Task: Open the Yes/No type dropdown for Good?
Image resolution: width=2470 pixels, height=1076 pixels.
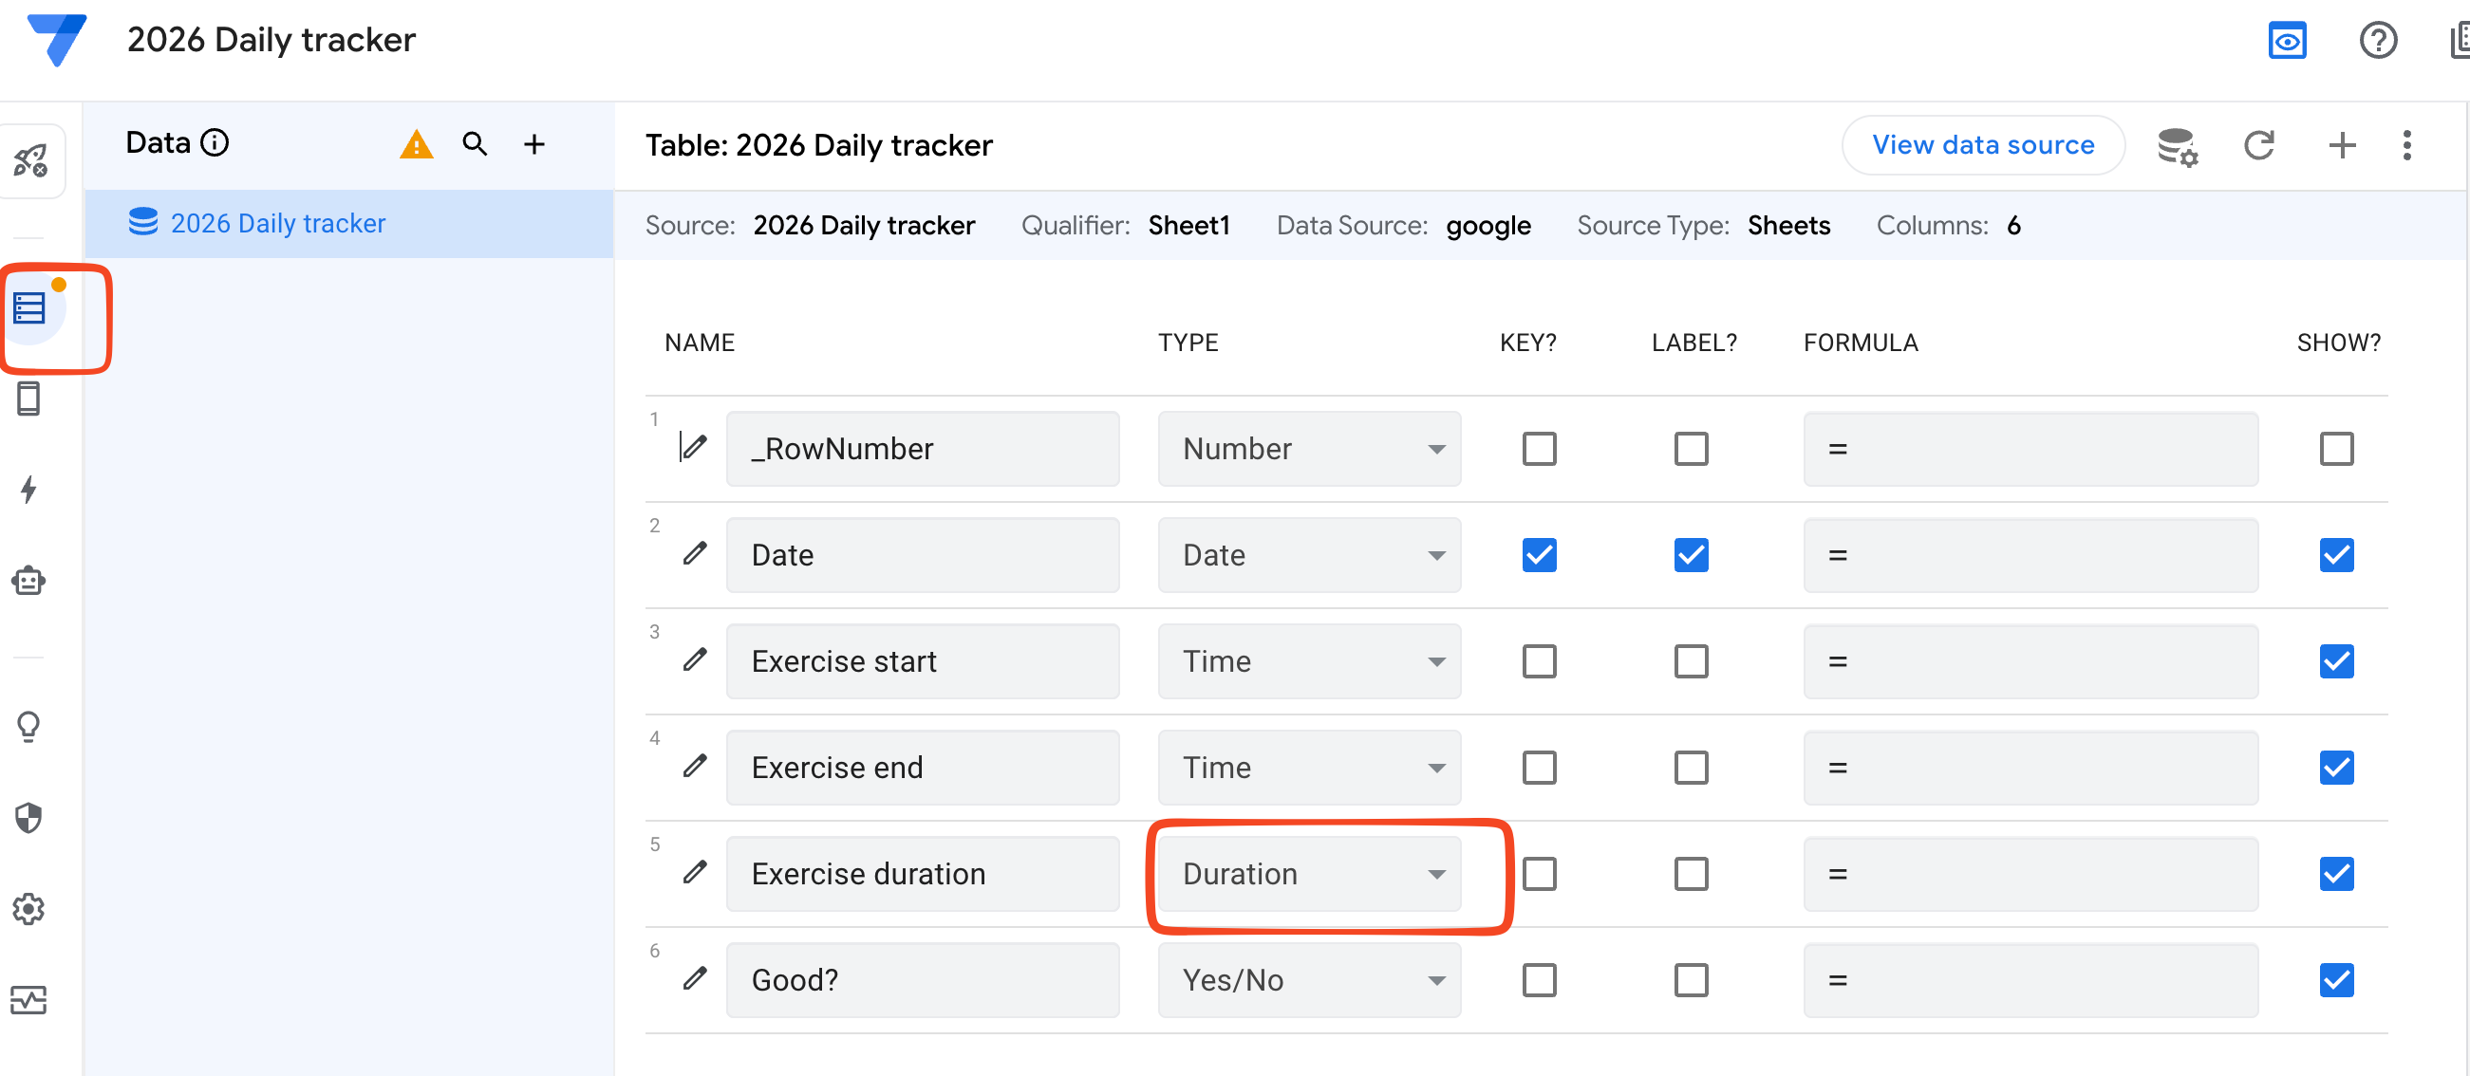Action: point(1308,979)
